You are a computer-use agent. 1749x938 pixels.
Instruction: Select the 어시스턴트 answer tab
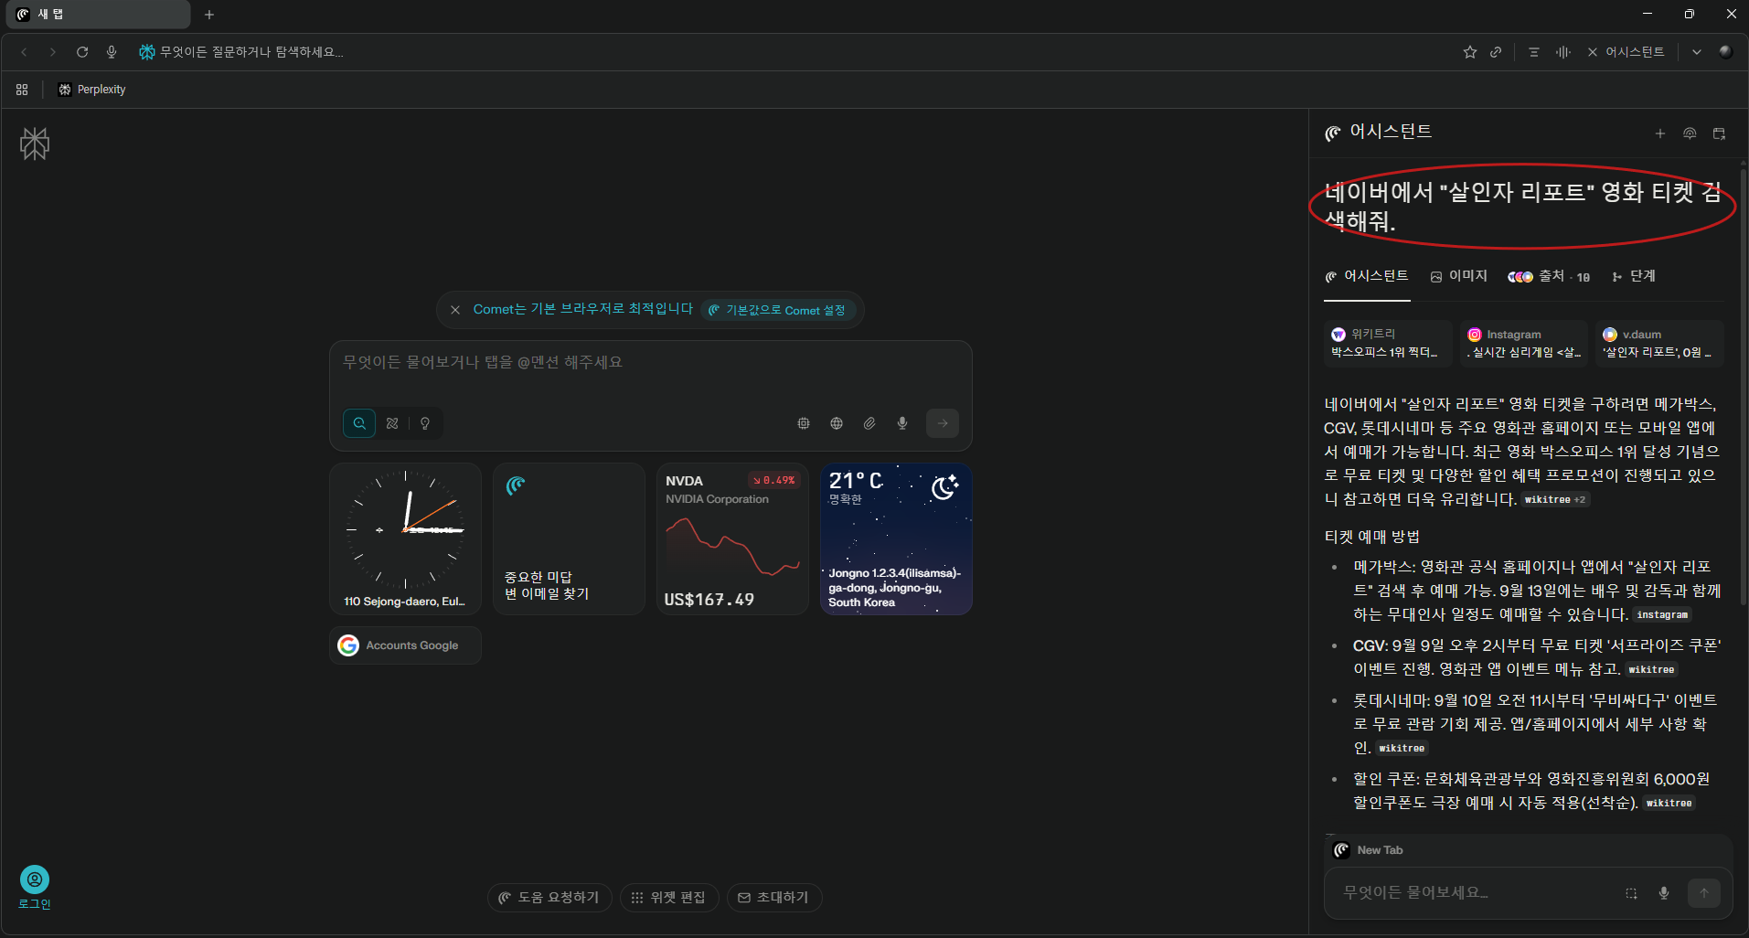click(x=1367, y=276)
